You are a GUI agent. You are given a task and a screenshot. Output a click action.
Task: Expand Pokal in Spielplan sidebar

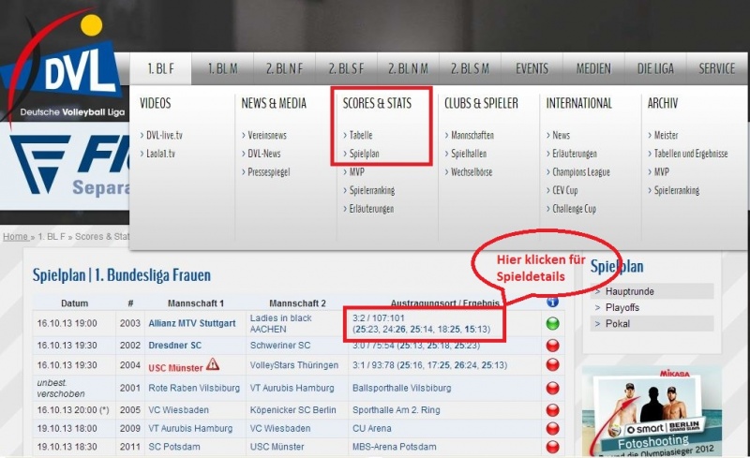[620, 322]
